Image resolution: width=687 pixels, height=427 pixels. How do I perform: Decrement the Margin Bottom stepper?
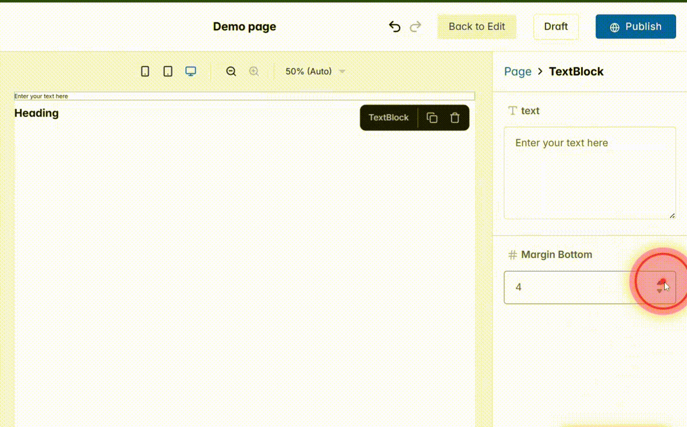click(x=661, y=291)
